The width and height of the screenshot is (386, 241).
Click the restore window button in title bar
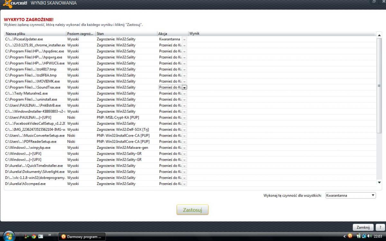coord(374,2)
